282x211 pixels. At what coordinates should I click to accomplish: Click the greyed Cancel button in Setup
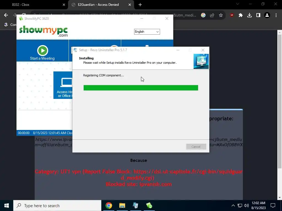click(196, 147)
